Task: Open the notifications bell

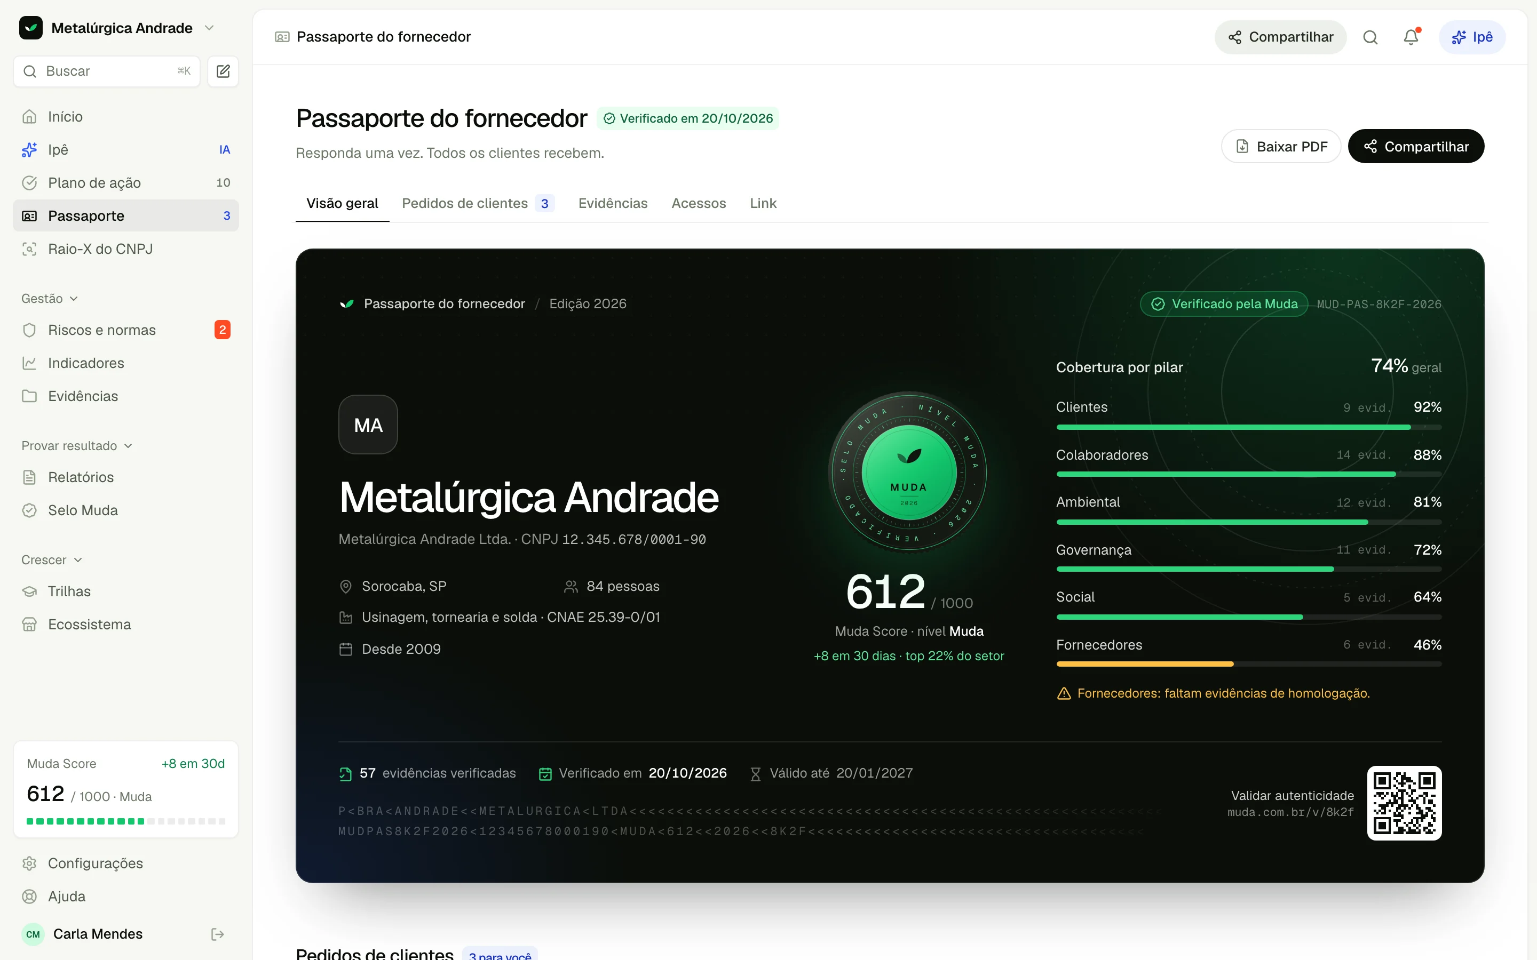Action: (1411, 37)
